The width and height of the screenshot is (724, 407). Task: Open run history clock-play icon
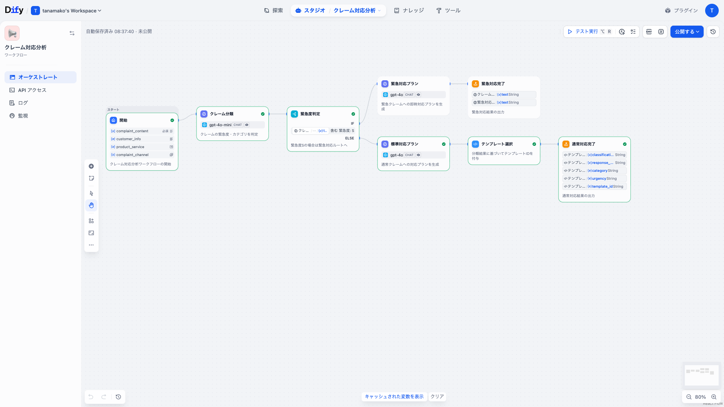click(622, 32)
